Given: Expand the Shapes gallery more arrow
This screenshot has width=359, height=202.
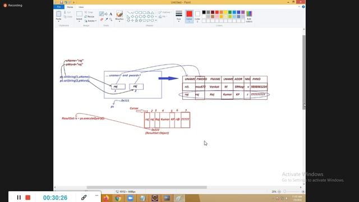Looking at the screenshot, I should click(x=156, y=20).
